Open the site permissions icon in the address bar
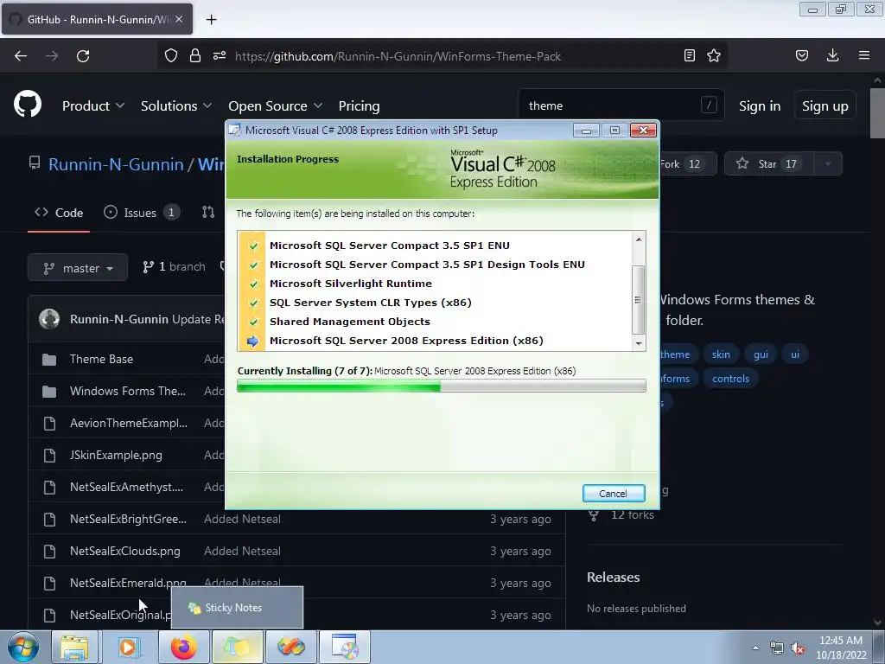This screenshot has height=664, width=885. (x=220, y=55)
